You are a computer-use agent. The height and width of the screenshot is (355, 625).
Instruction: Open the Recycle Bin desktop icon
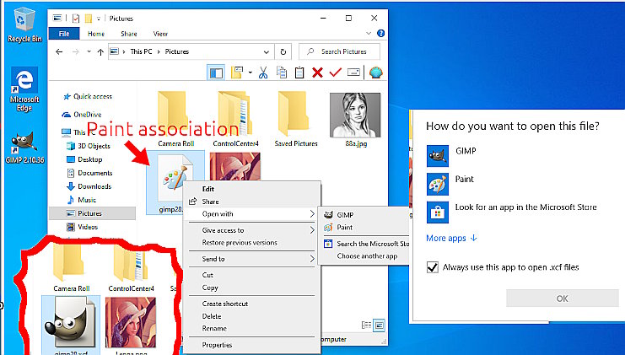click(24, 24)
